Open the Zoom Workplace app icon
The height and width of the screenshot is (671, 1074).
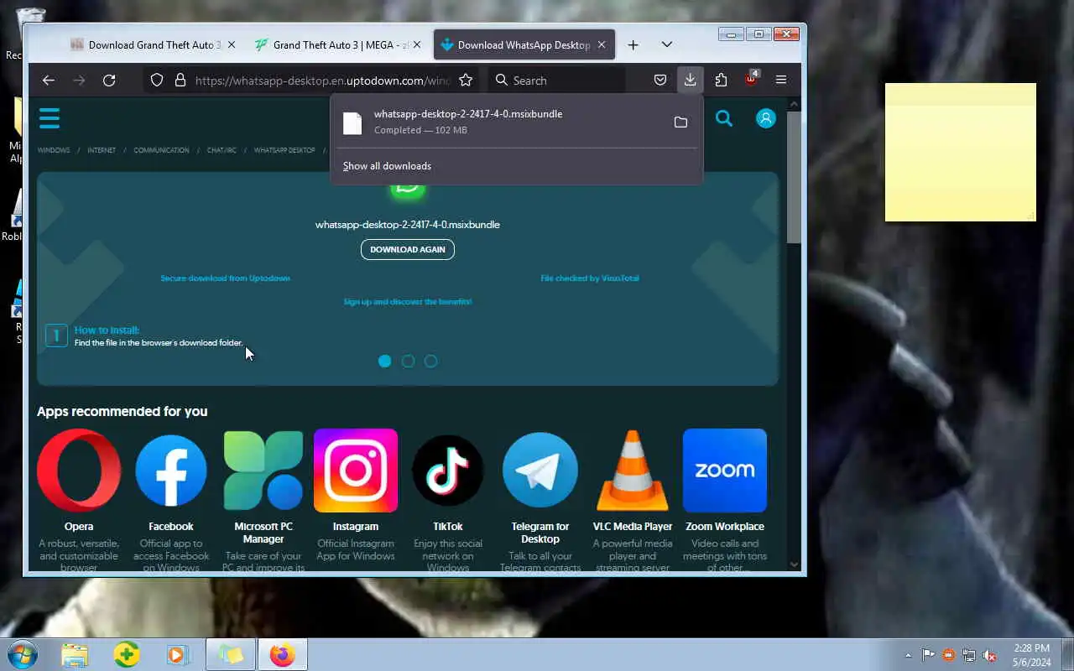pyautogui.click(x=725, y=471)
